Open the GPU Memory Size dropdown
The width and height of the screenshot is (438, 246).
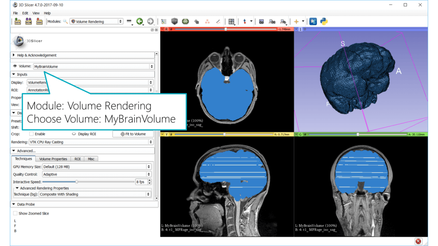[x=97, y=167]
